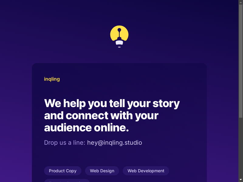243x182 pixels.
Task: Click the scrollbar up arrow
Action: pos(241,2)
